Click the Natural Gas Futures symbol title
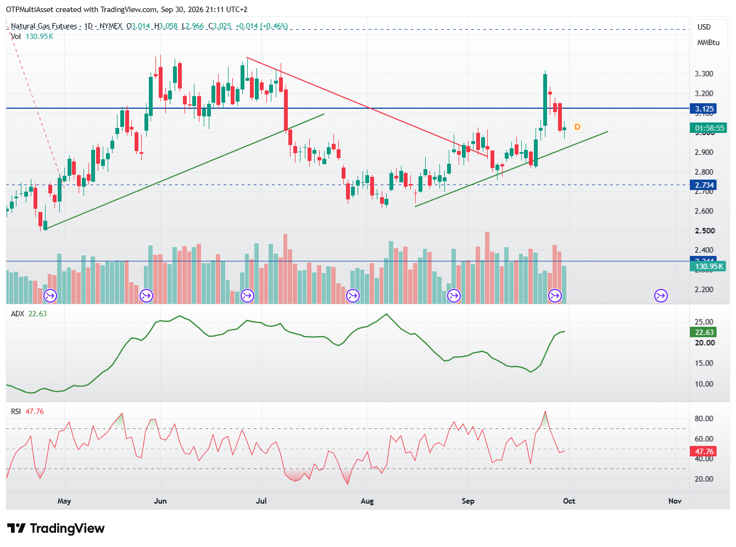The image size is (736, 547). click(x=44, y=26)
